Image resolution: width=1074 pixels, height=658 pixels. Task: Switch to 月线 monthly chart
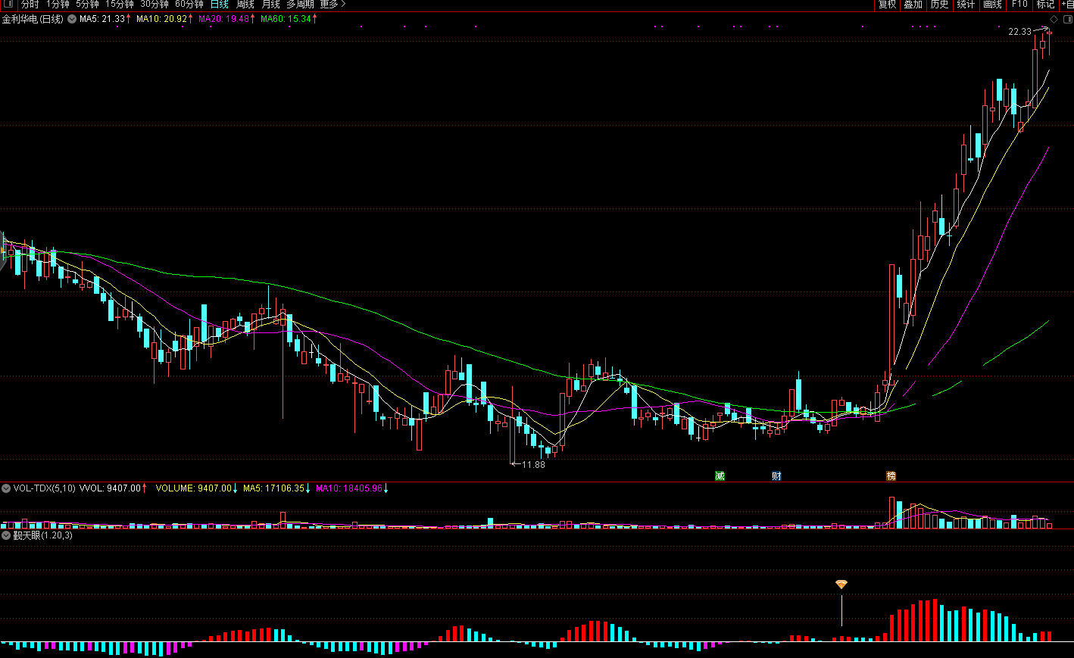(x=271, y=5)
